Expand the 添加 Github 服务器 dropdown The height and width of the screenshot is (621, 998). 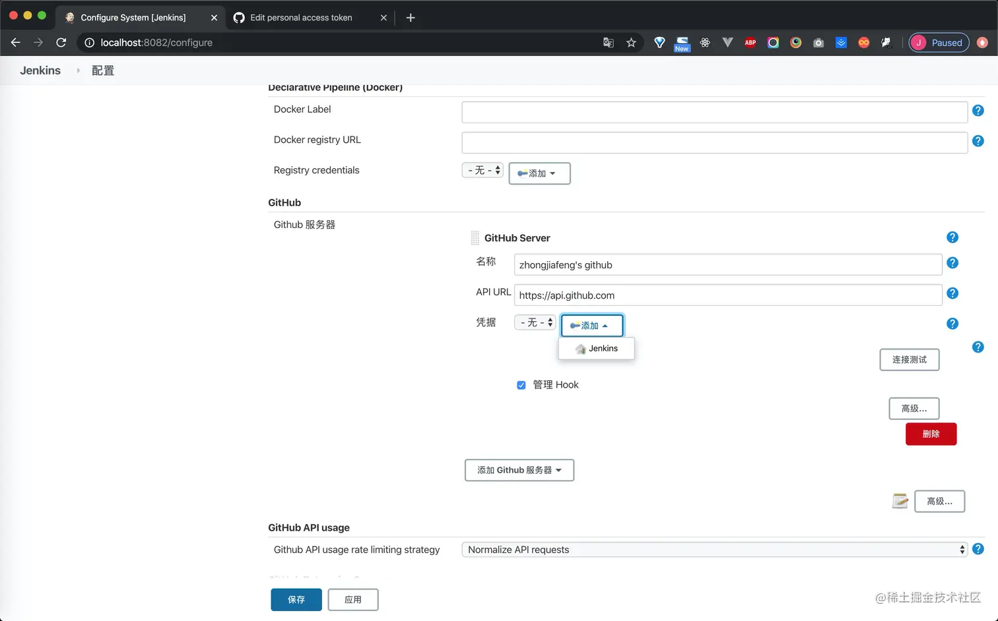point(519,470)
